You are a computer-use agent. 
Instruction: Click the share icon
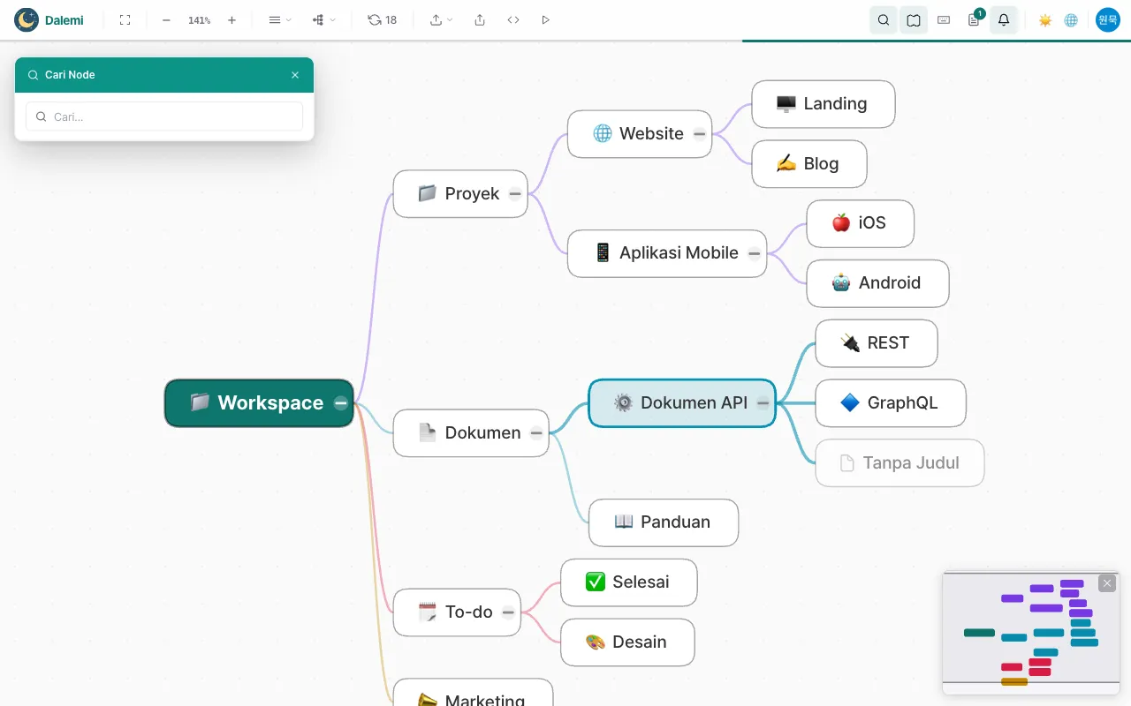pyautogui.click(x=480, y=19)
